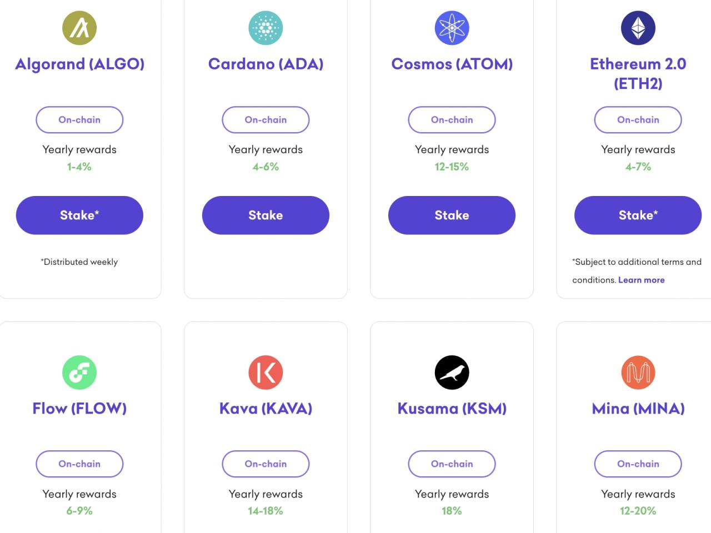
Task: Open the Learn more link under Ethereum 2.0
Action: [x=642, y=280]
